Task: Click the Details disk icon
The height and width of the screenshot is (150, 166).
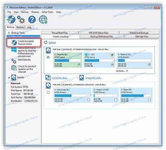Action: pyautogui.click(x=14, y=78)
